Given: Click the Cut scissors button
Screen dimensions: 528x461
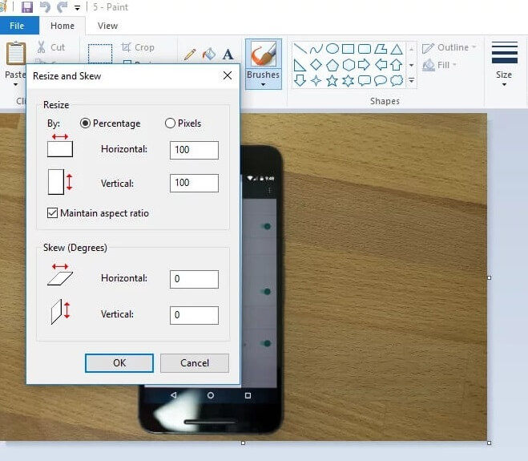Looking at the screenshot, I should click(x=51, y=47).
